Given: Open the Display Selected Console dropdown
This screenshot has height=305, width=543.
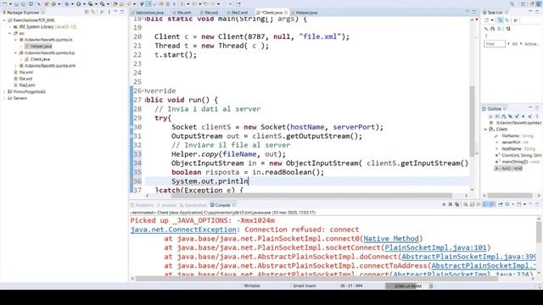Looking at the screenshot, I should pos(512,204).
